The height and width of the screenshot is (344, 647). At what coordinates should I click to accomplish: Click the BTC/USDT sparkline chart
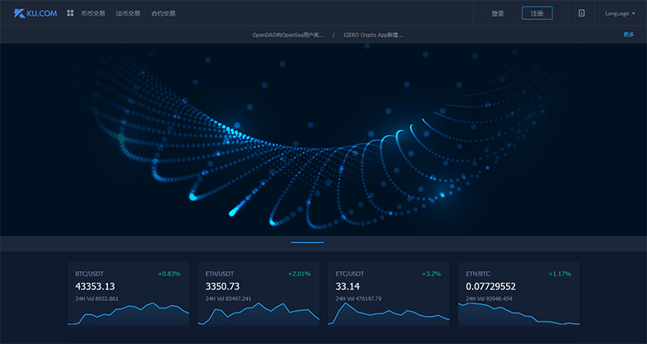click(129, 314)
